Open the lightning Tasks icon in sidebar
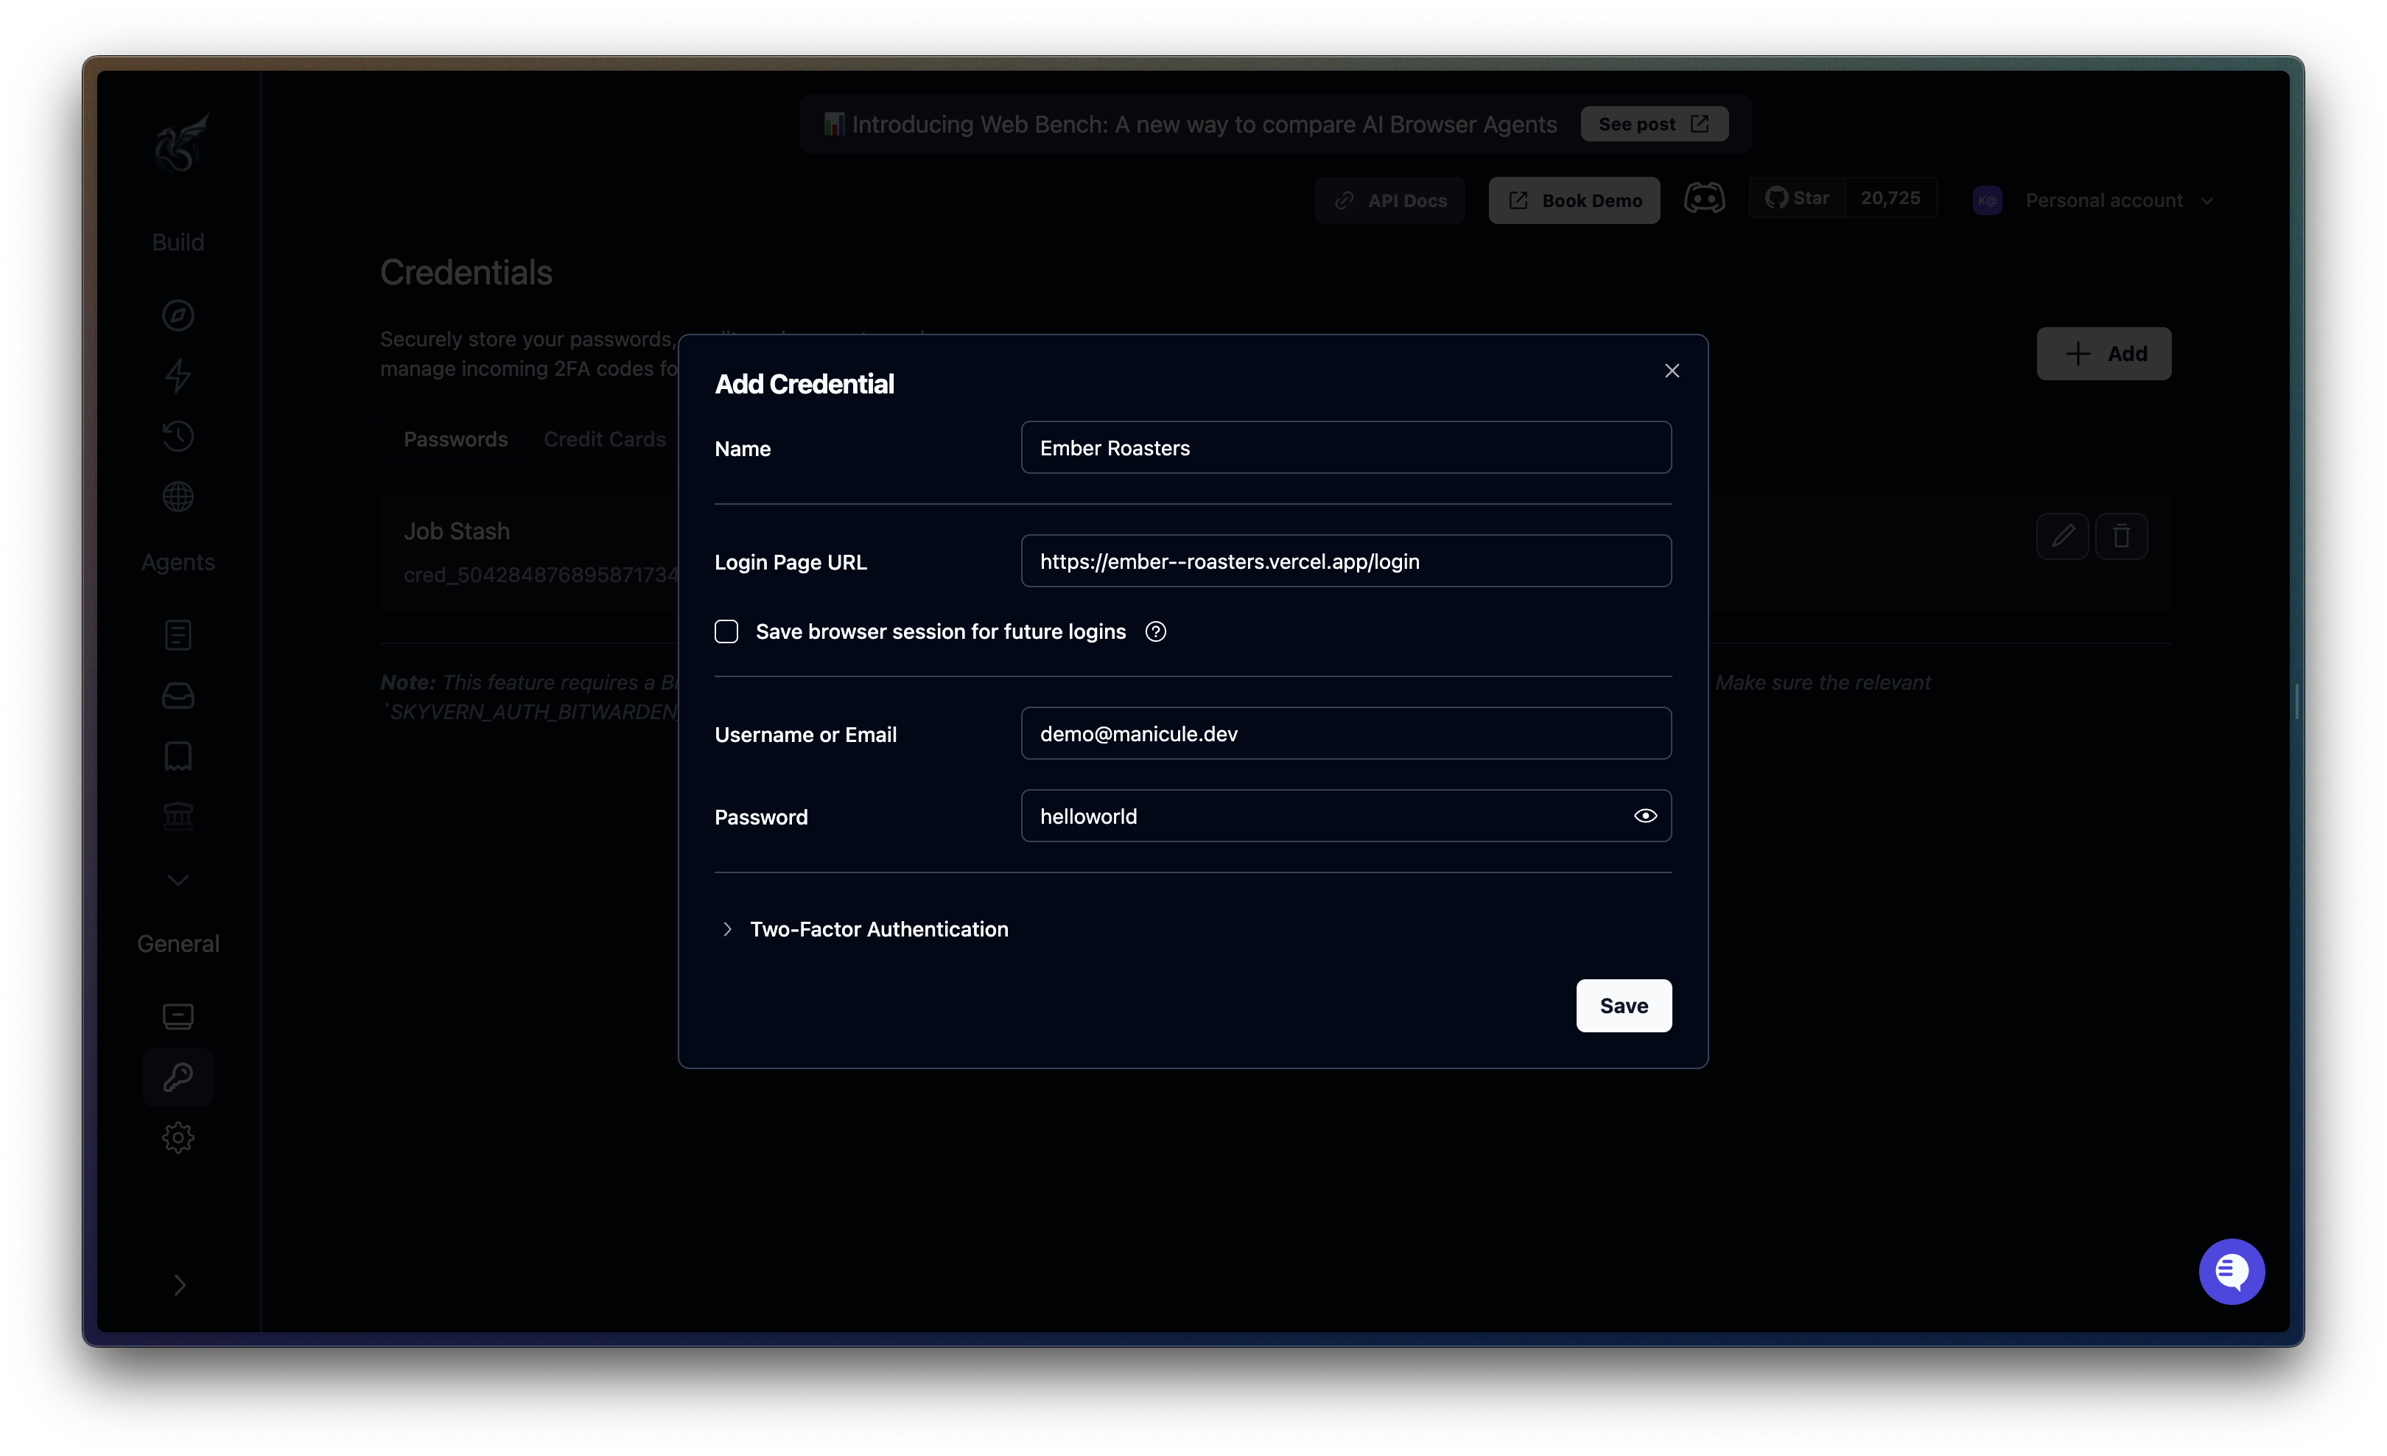The image size is (2387, 1456). [x=178, y=376]
